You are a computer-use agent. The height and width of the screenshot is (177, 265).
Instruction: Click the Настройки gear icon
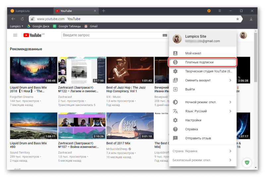[175, 120]
